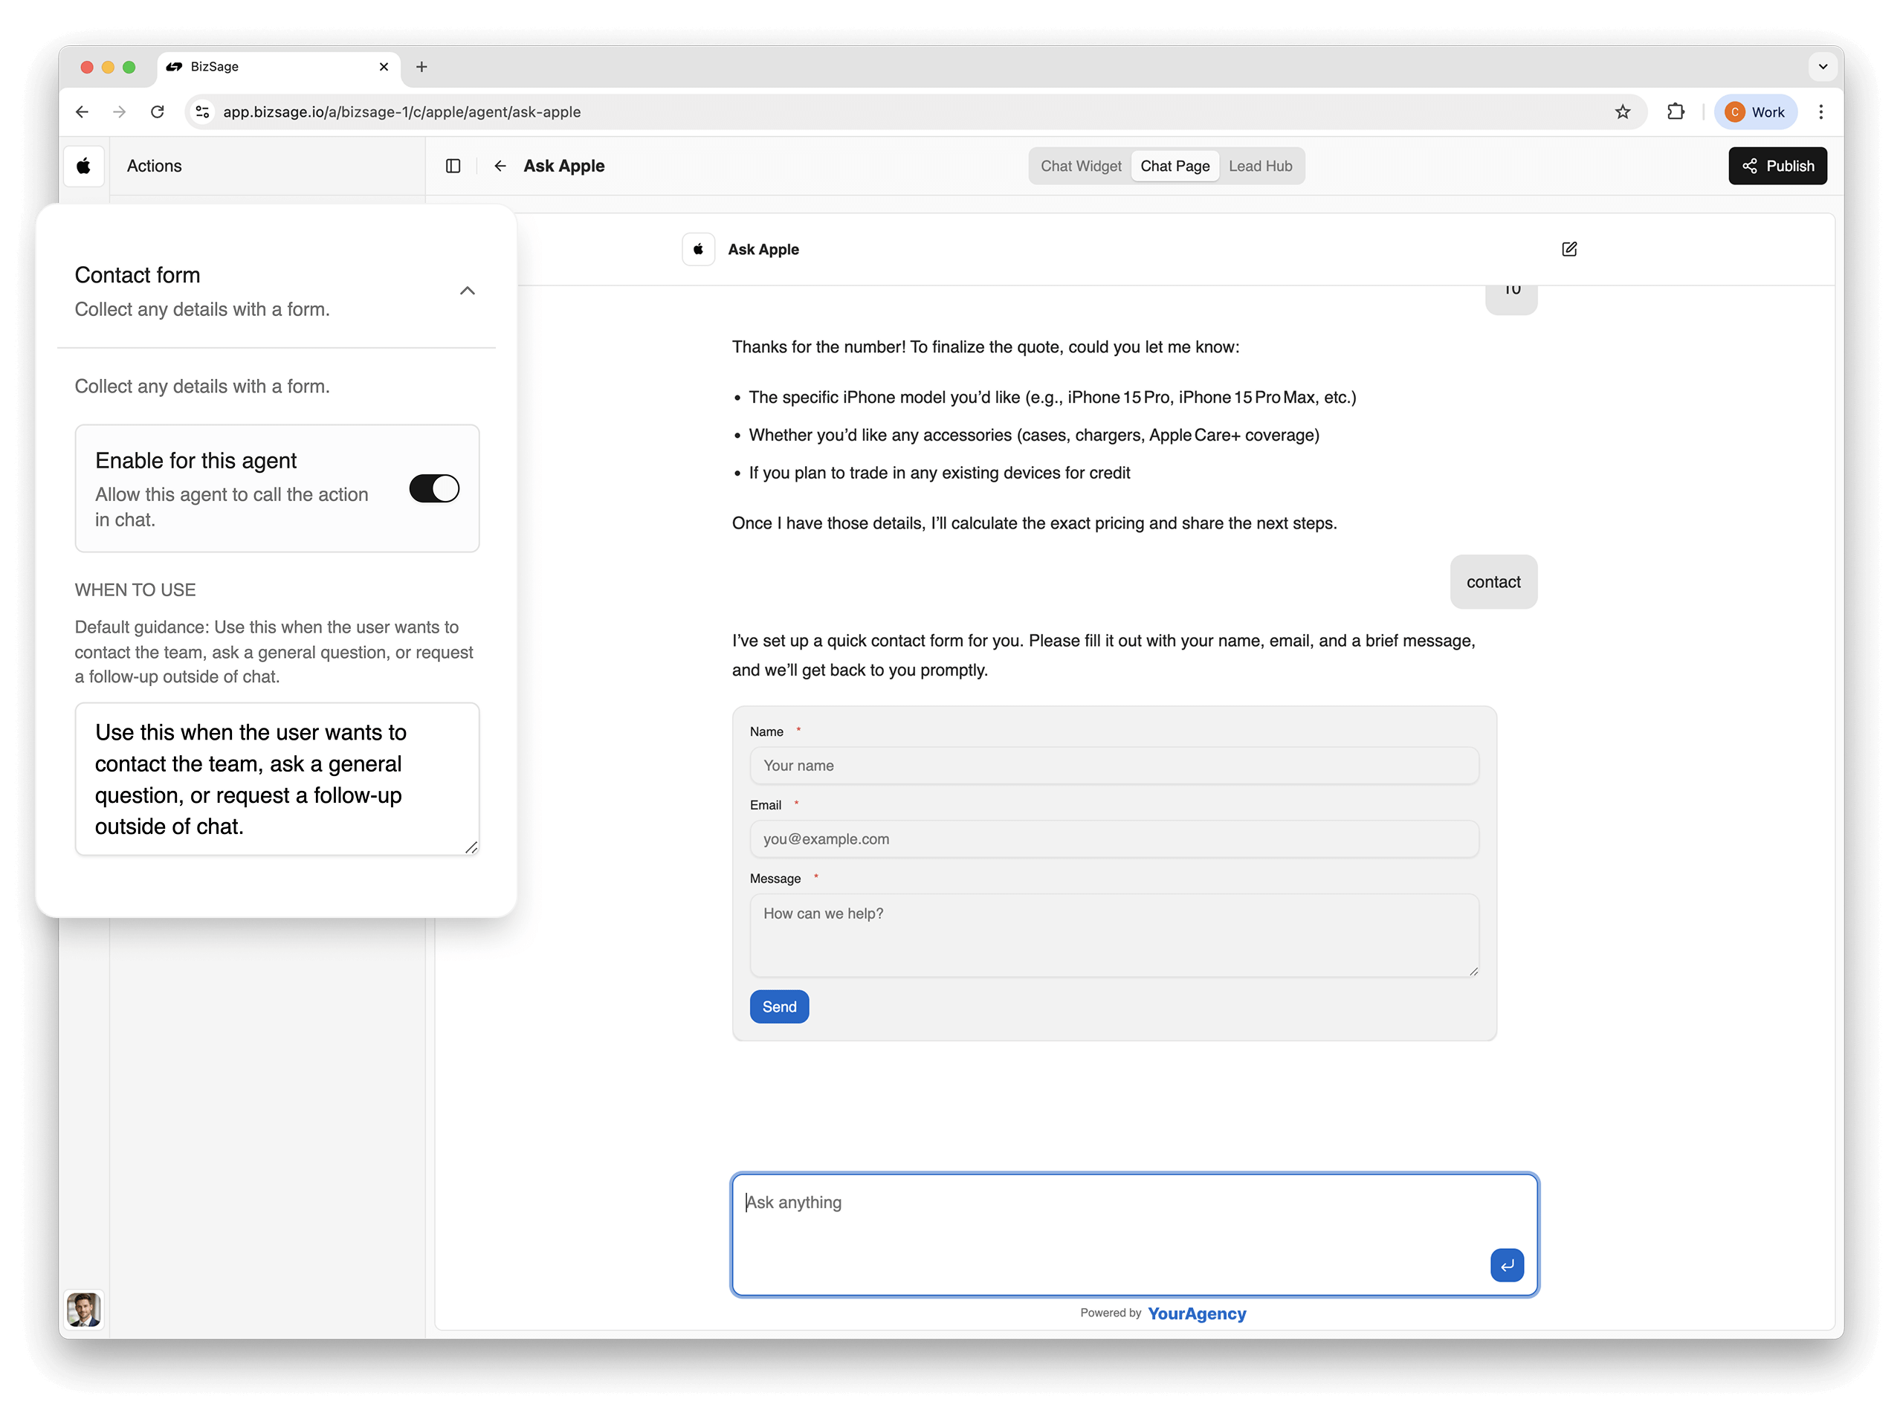Click the Apple logo workspace icon

[x=83, y=166]
